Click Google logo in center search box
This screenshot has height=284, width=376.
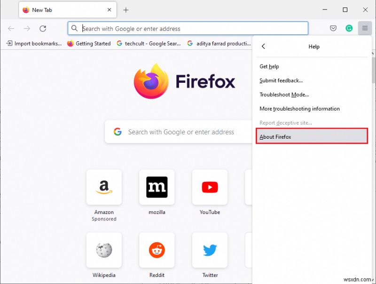pos(117,132)
